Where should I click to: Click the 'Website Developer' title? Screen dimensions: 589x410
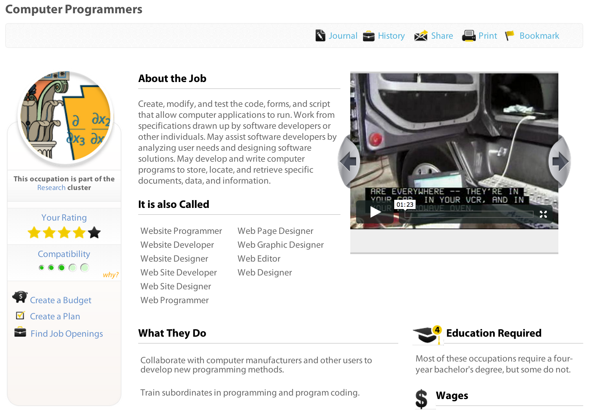177,245
